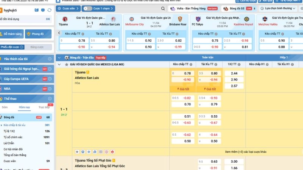The image size is (303, 170).
Task: Click Giá tốt under the Kèo chấp TT column
Action: coord(183,89)
